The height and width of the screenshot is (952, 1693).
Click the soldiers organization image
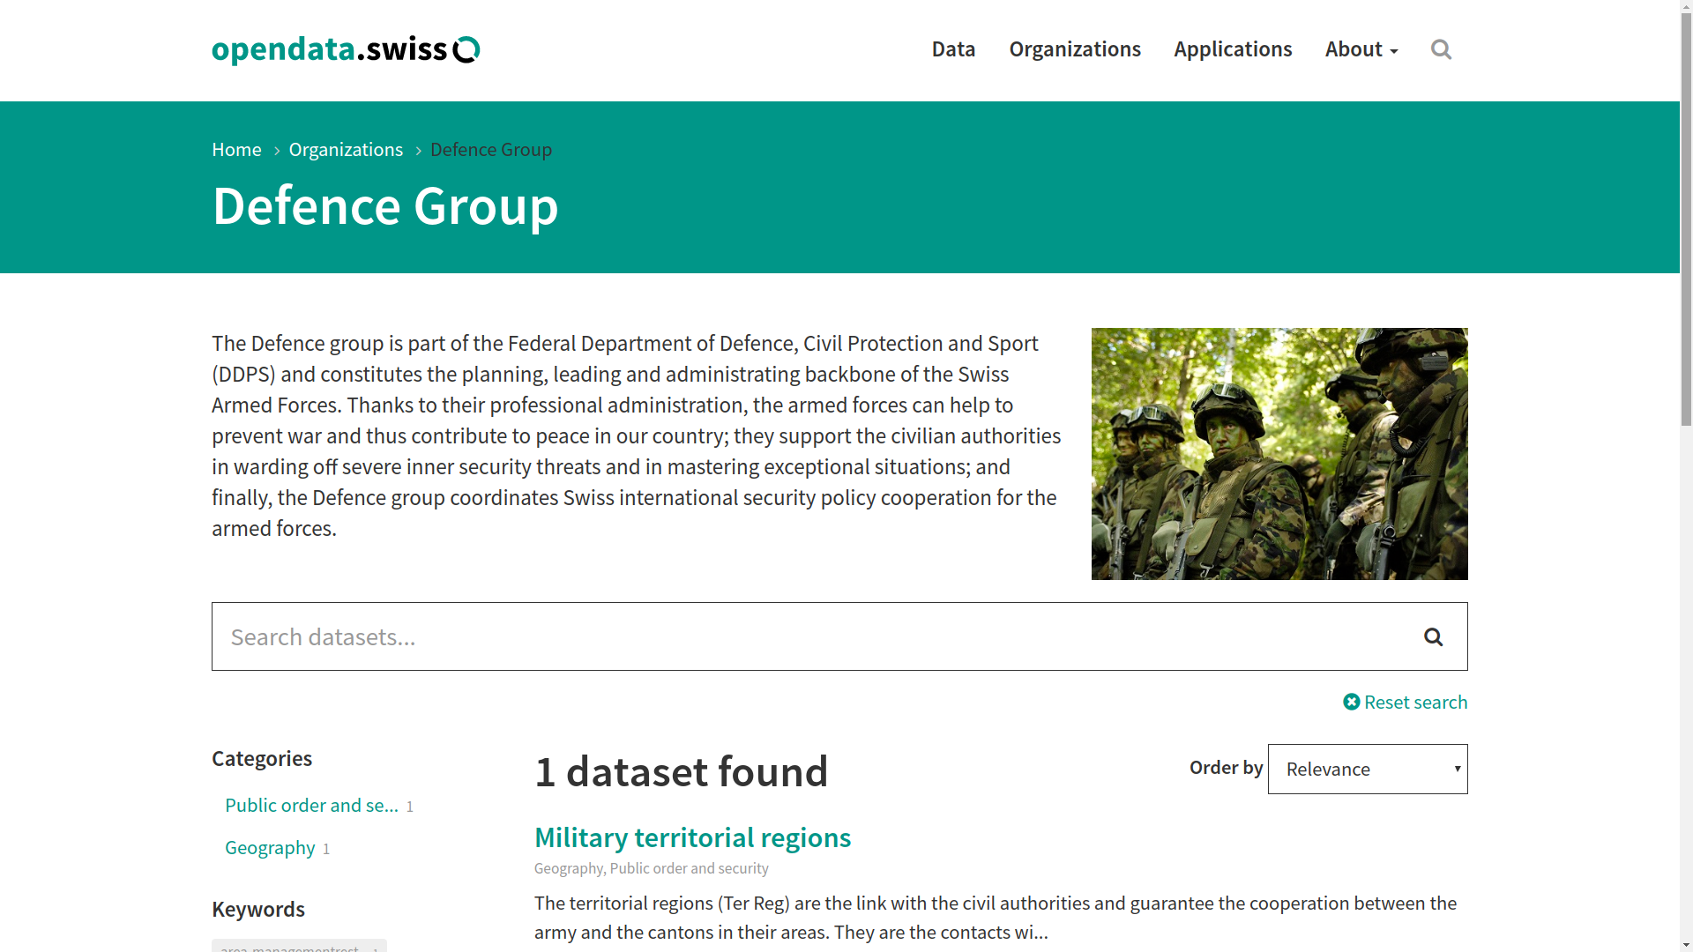coord(1279,453)
